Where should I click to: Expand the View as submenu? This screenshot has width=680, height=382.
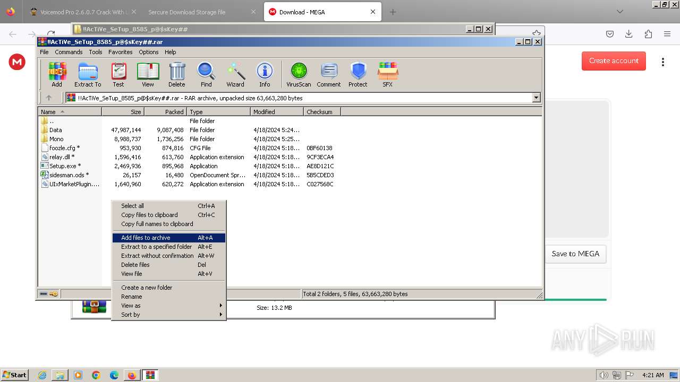click(169, 306)
